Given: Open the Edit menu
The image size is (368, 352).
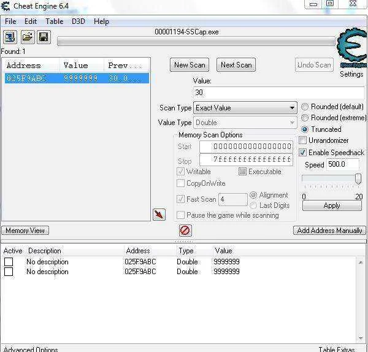Looking at the screenshot, I should (31, 21).
